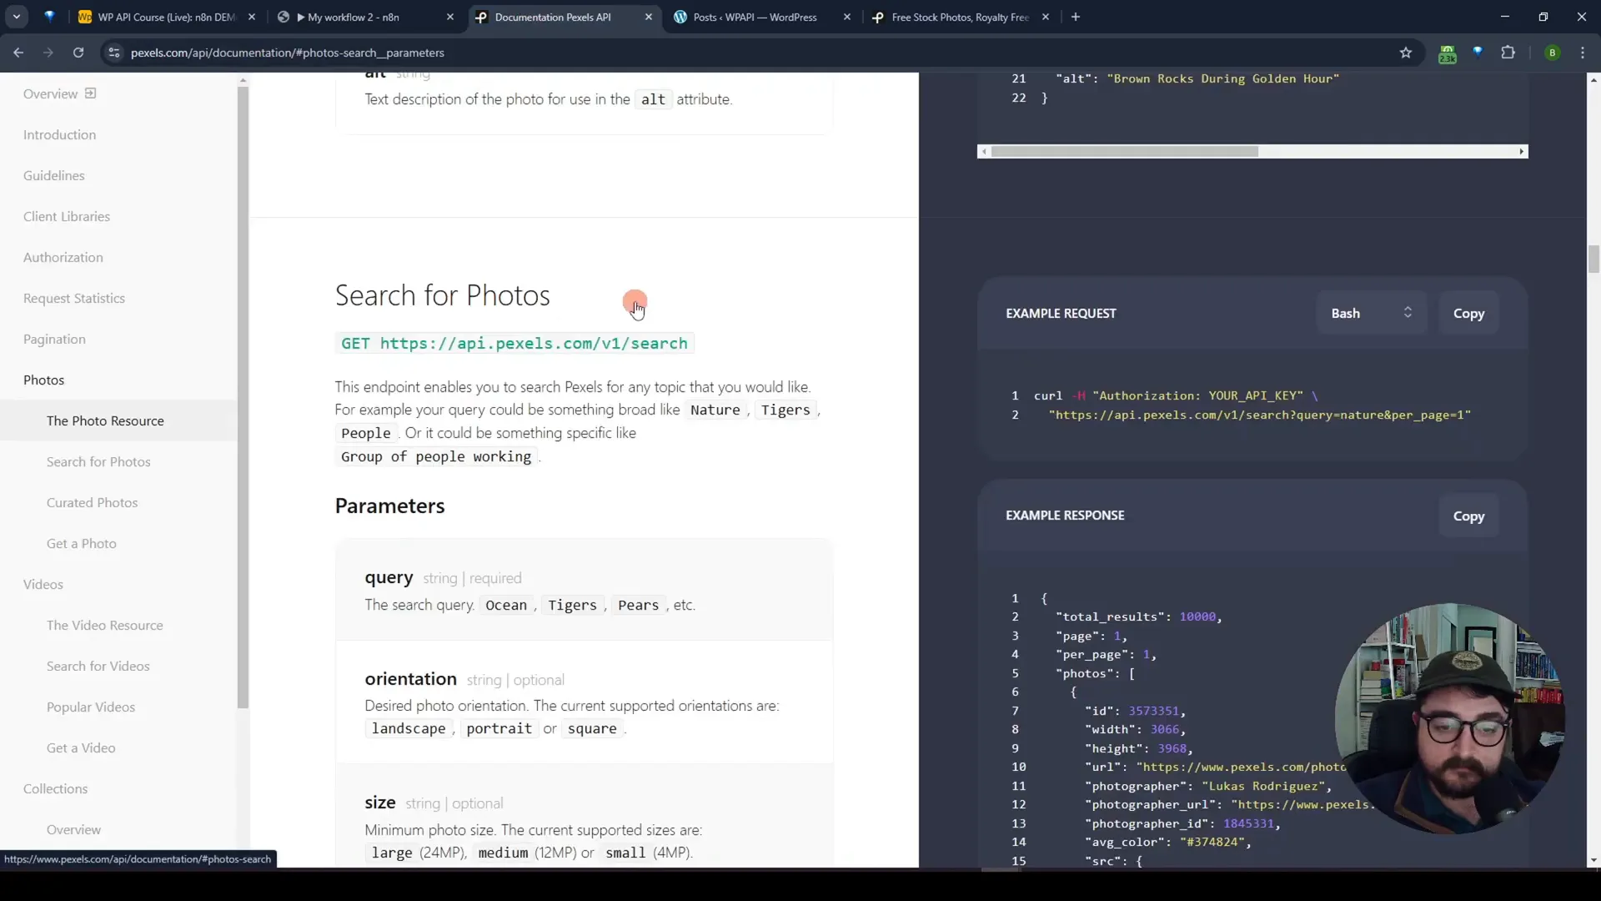Click the sidebar scrollbar thumb
Viewport: 1601px width, 901px height.
(243, 398)
